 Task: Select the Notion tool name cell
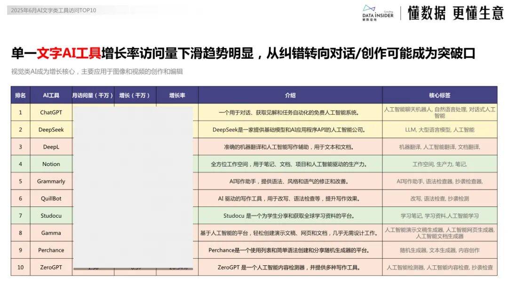tap(51, 164)
